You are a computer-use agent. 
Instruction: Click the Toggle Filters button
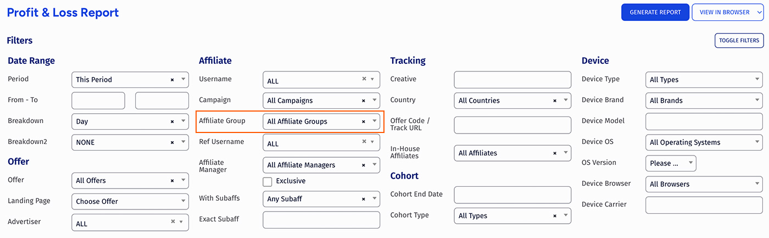point(739,40)
